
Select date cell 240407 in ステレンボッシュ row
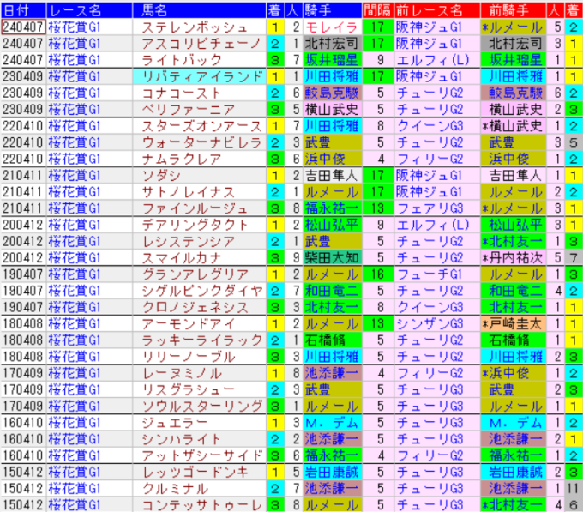(x=23, y=27)
